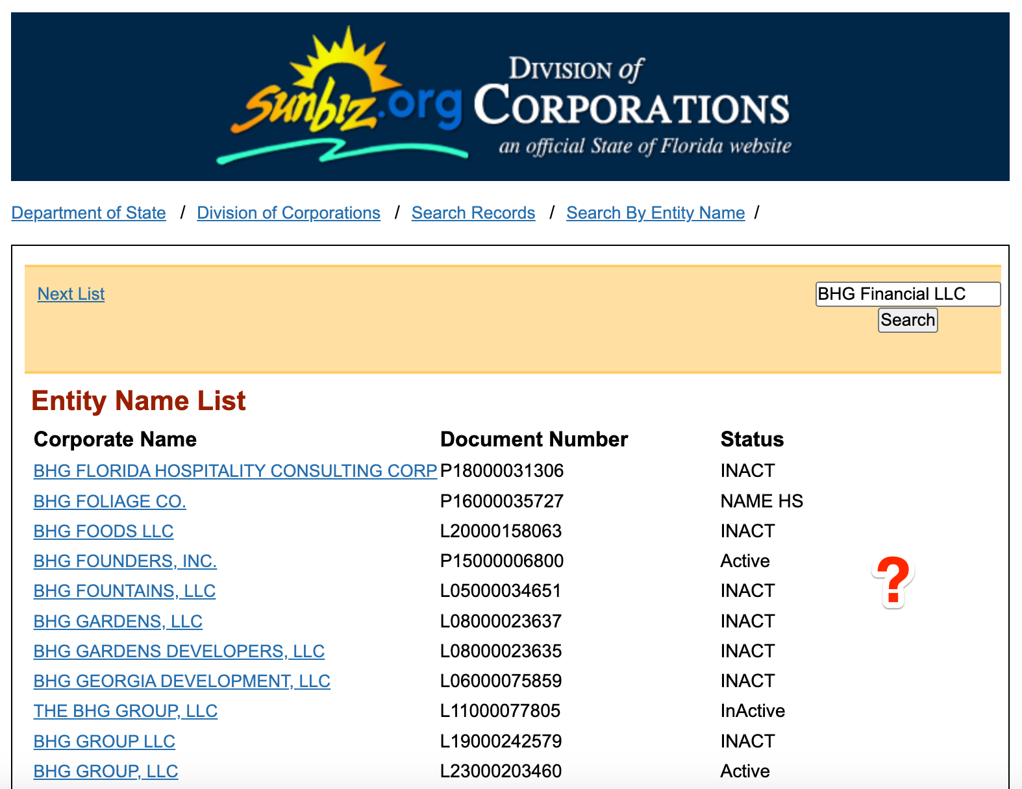Select document number P16000035727
This screenshot has width=1022, height=789.
pyautogui.click(x=502, y=501)
